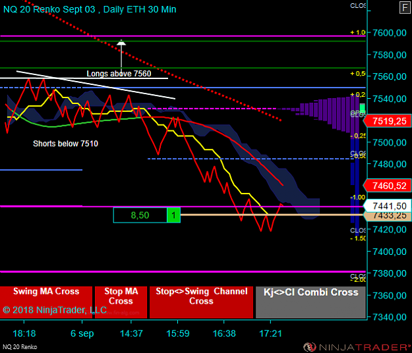Viewport: 412px width, 353px height.
Task: Click the 'Shorts below 7510' annotation
Action: pyautogui.click(x=65, y=144)
